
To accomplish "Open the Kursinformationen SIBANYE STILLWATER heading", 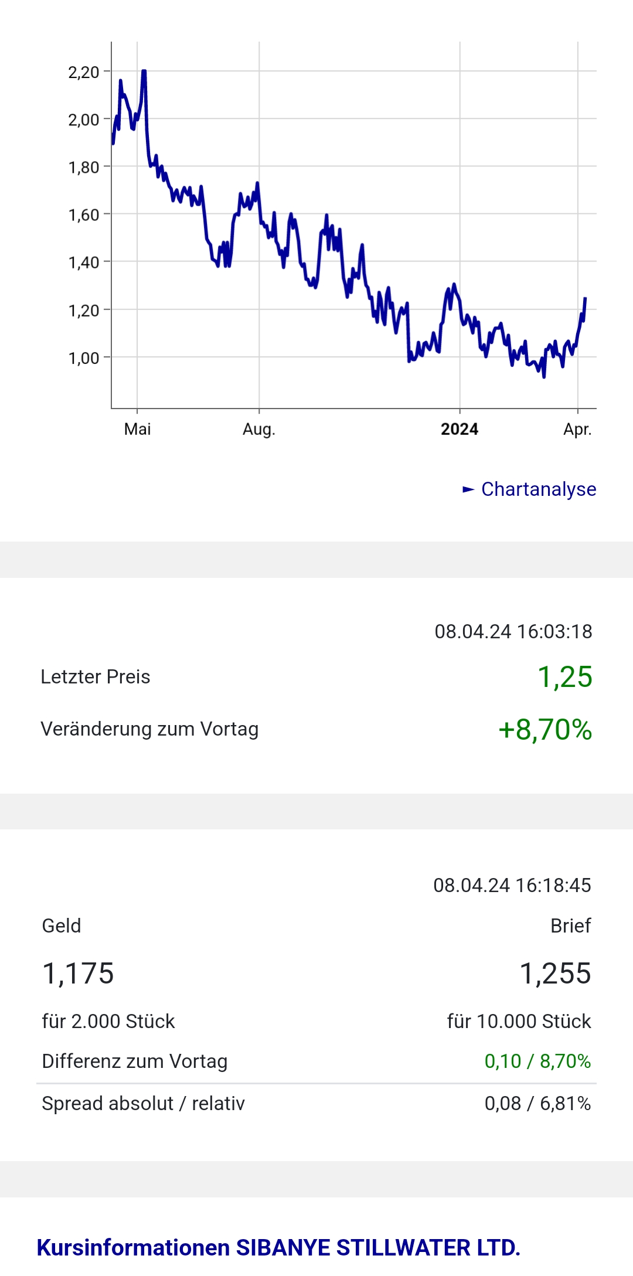I will click(x=278, y=1247).
